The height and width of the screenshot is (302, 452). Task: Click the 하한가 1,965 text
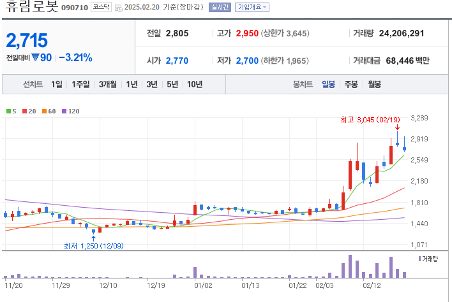coord(285,61)
